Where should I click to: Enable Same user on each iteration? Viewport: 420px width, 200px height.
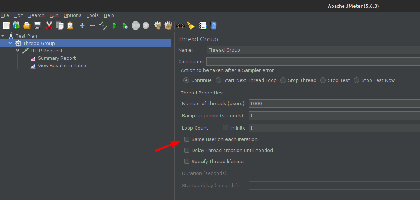(187, 139)
